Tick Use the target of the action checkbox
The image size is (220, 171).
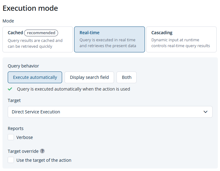click(x=11, y=160)
